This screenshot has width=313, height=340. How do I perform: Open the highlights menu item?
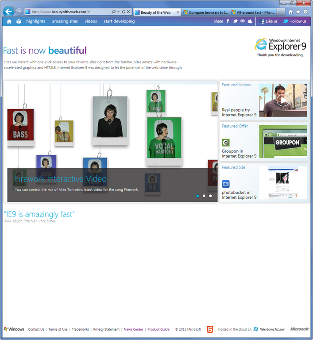pyautogui.click(x=35, y=21)
